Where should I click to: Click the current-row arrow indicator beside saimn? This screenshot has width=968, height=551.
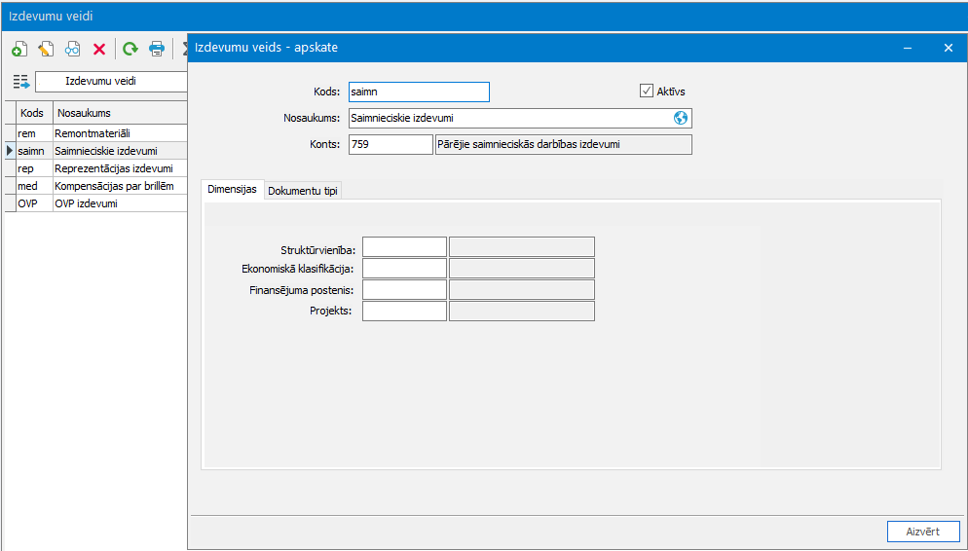(10, 151)
